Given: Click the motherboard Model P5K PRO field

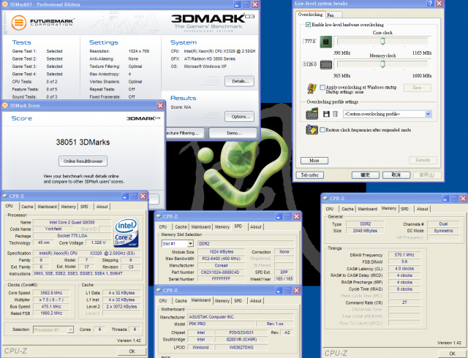Looking at the screenshot, I should [x=222, y=324].
